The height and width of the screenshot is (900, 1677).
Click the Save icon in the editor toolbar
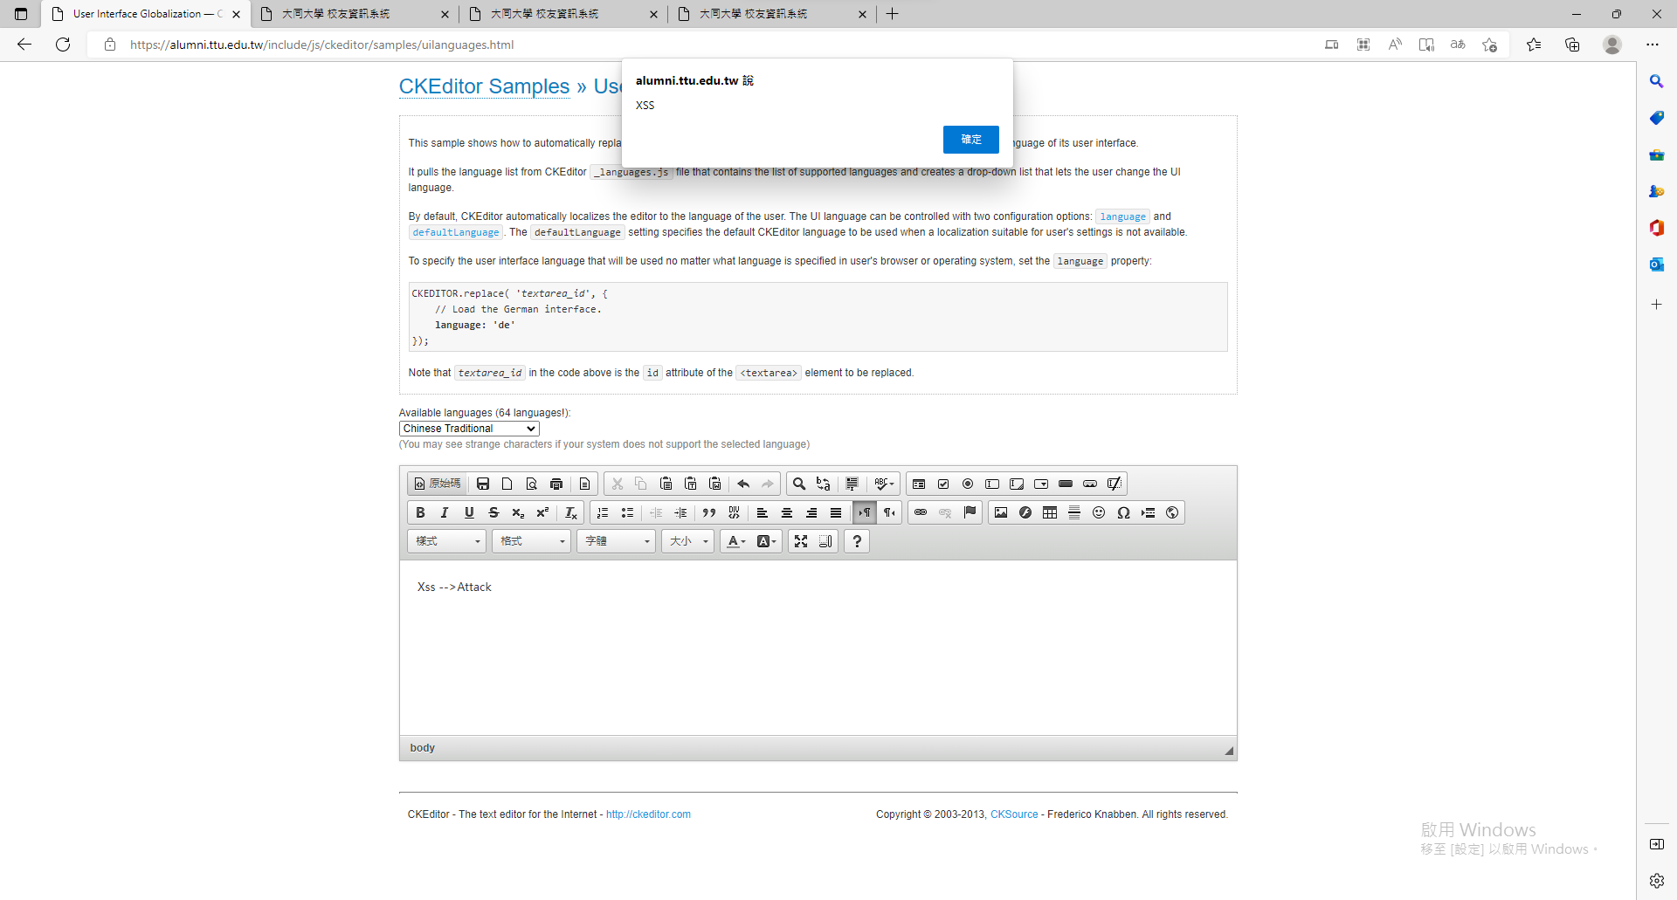(483, 484)
